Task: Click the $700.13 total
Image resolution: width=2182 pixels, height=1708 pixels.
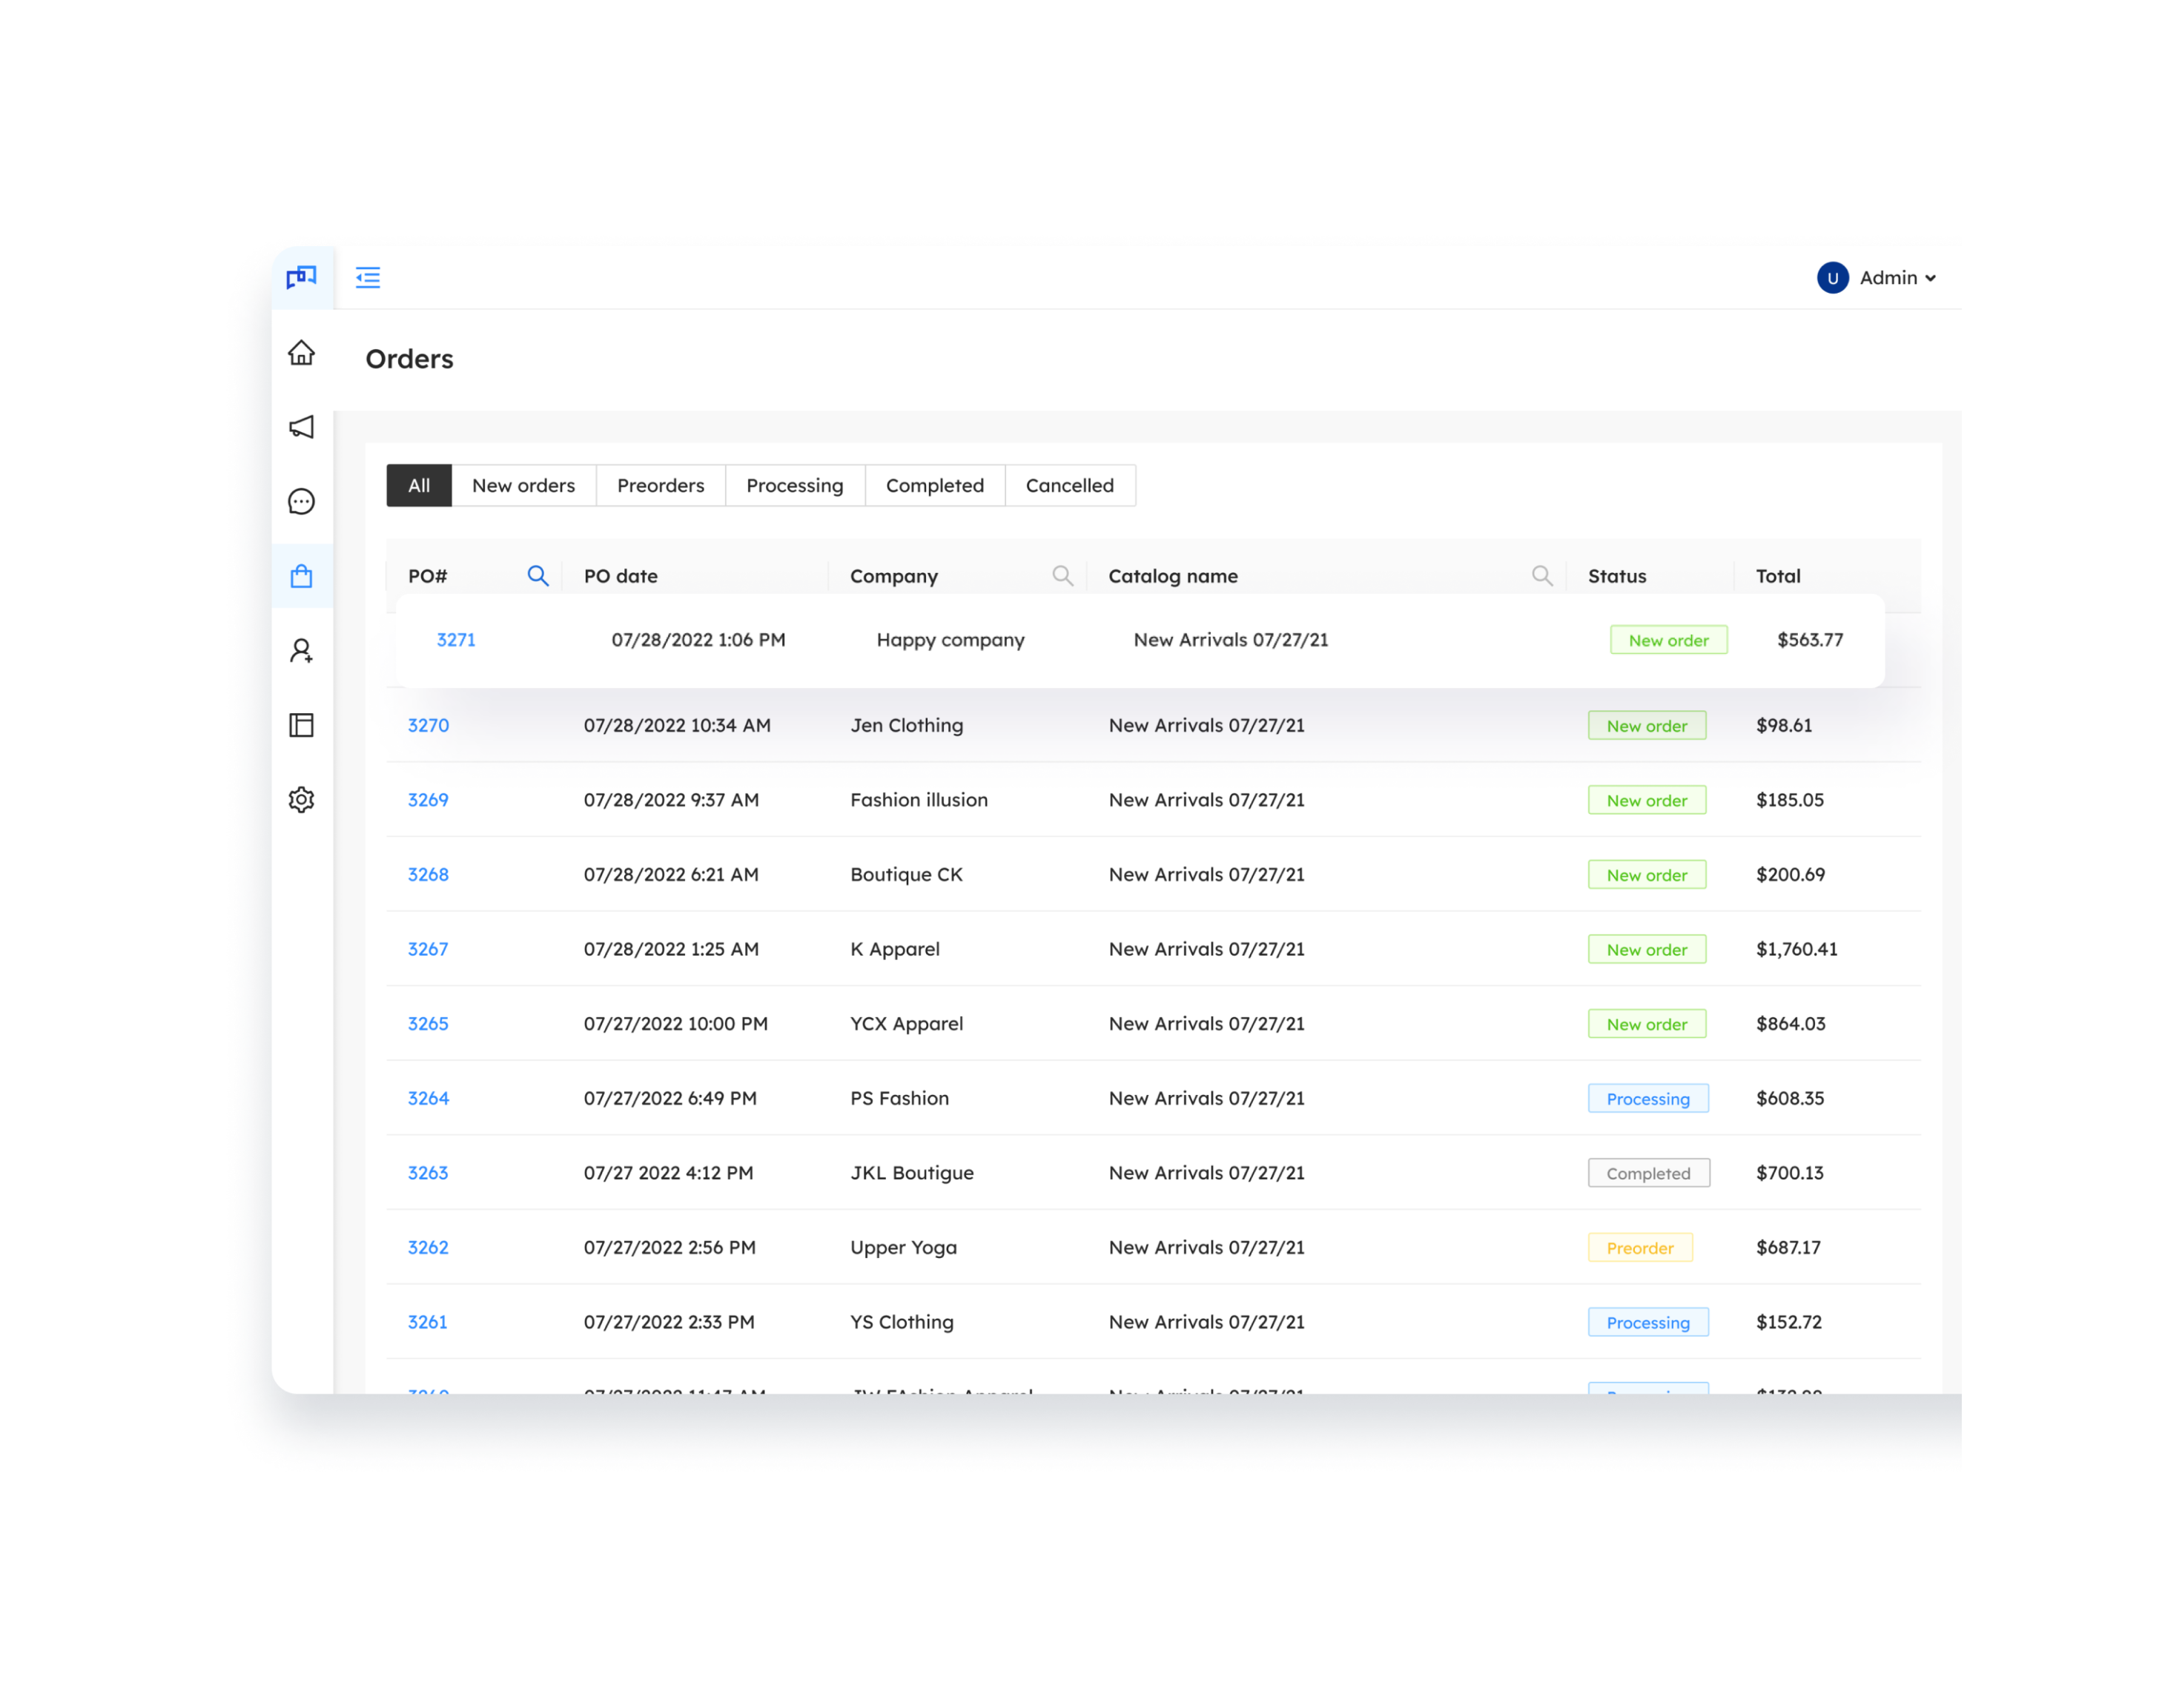Action: (1789, 1173)
